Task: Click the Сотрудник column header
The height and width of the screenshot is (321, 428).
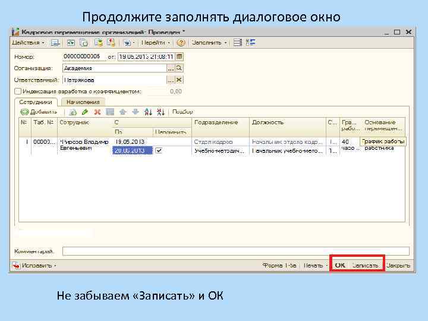Action: click(x=85, y=127)
